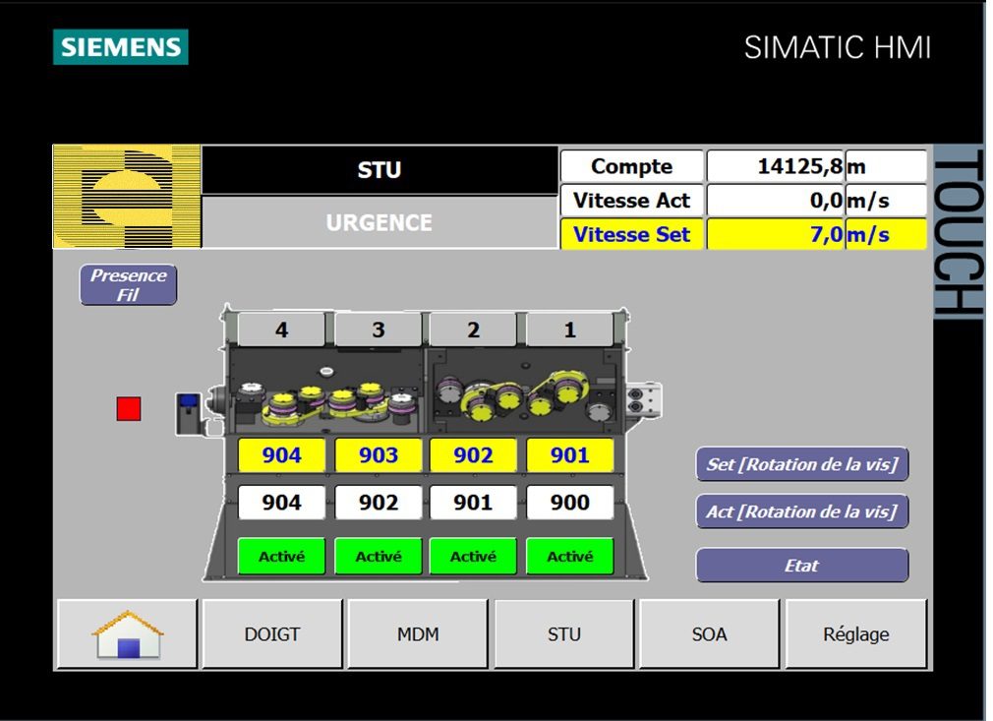Image resolution: width=993 pixels, height=721 pixels.
Task: Select station header 4
Action: coord(282,330)
